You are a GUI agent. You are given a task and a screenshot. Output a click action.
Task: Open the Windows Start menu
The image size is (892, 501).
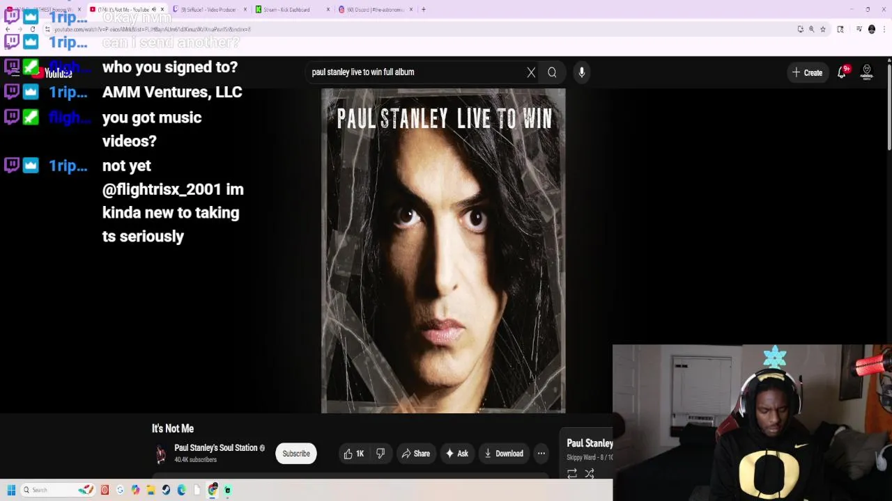[x=11, y=490]
